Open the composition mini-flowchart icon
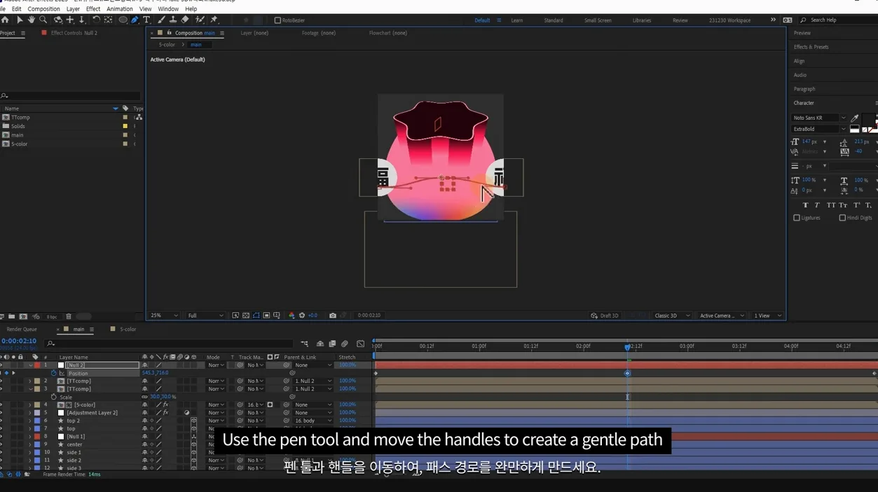This screenshot has height=492, width=878. tap(304, 344)
